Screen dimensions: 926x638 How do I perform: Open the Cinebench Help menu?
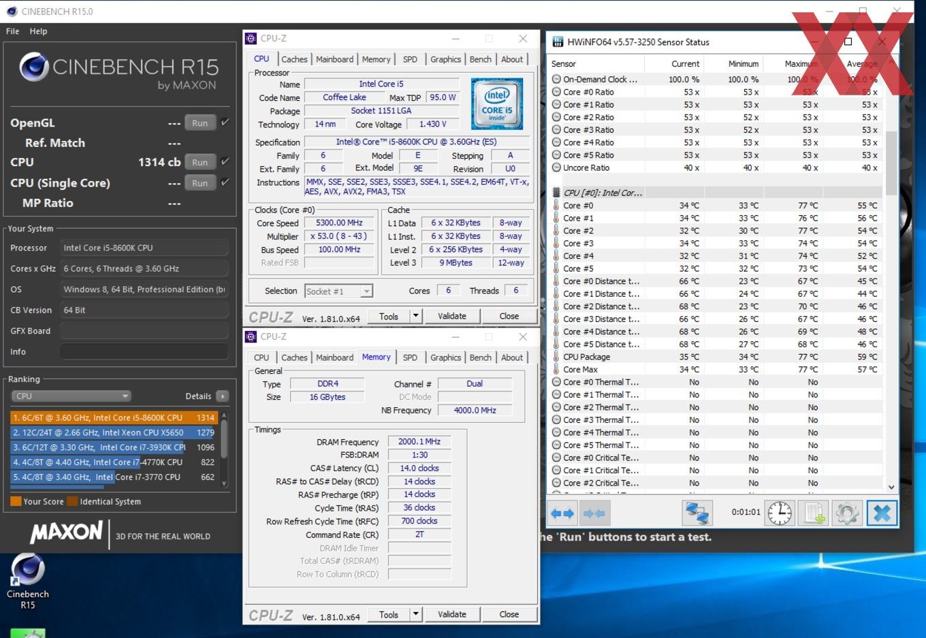(38, 31)
